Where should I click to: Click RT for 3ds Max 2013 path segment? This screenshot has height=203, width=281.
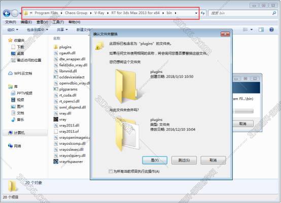135,13
